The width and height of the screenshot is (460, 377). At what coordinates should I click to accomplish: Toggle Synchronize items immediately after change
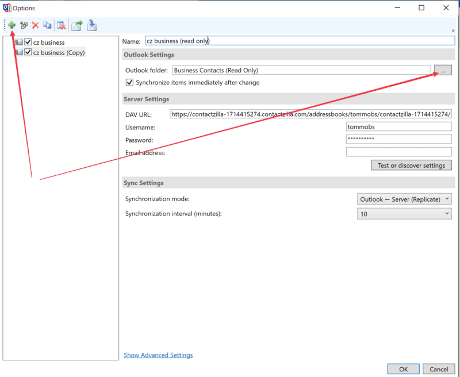point(129,82)
